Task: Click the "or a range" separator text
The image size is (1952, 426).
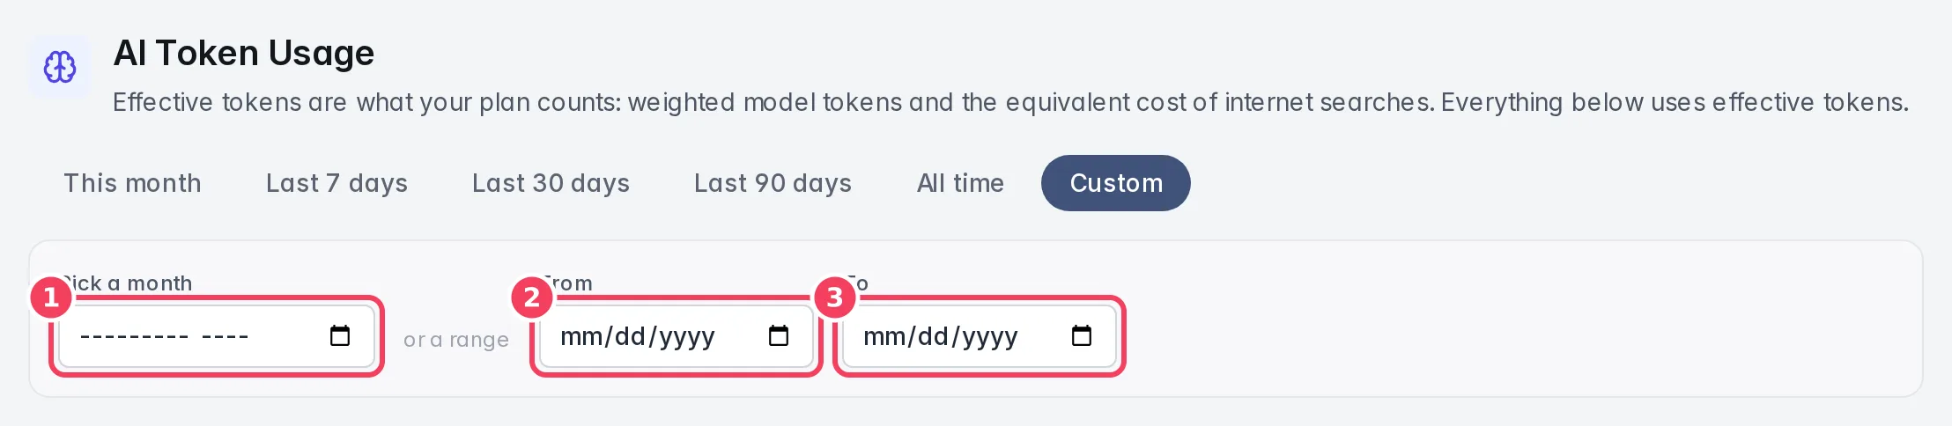Action: pyautogui.click(x=456, y=340)
